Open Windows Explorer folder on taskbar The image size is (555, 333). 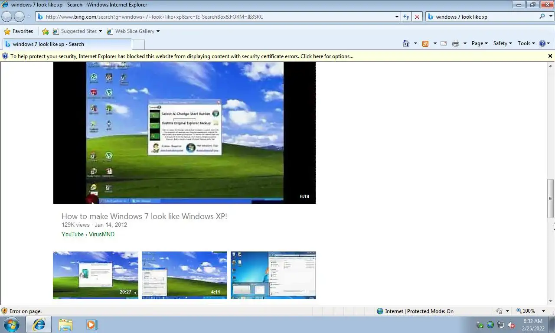65,324
